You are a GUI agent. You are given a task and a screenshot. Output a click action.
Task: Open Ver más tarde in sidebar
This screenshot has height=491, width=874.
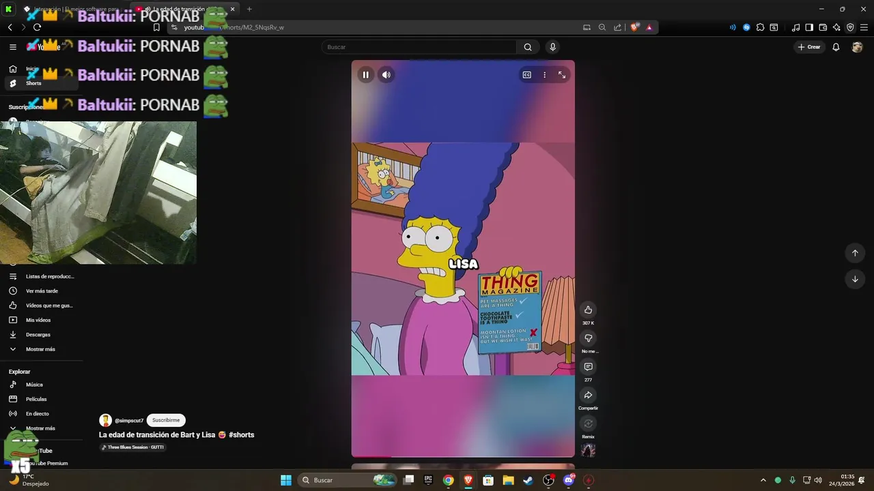click(x=42, y=291)
